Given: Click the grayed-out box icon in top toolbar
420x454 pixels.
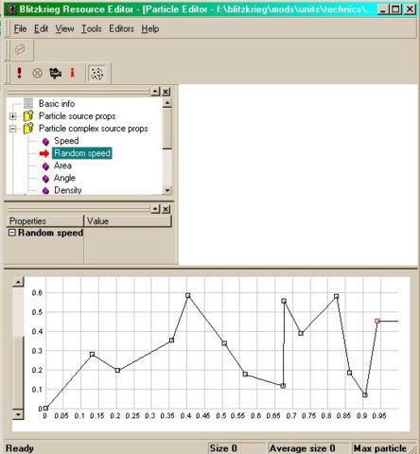Looking at the screenshot, I should point(20,49).
